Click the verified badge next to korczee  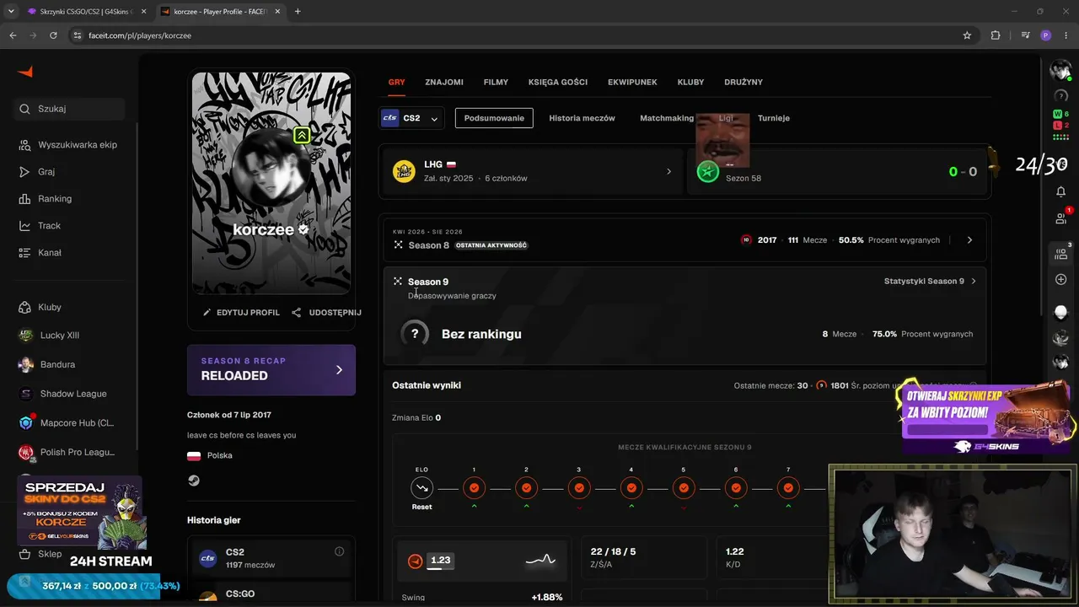(x=303, y=229)
